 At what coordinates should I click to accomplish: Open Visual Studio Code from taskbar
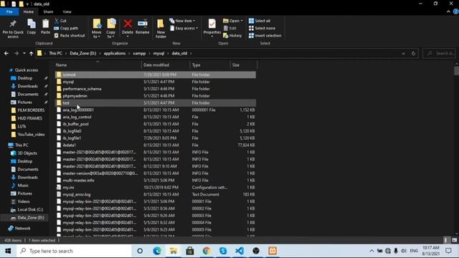point(240,251)
